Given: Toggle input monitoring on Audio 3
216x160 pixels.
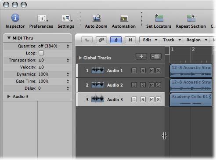Looking at the screenshot, I should 134,99.
